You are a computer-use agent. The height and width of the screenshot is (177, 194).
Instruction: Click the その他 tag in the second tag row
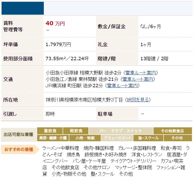[x=177, y=138]
